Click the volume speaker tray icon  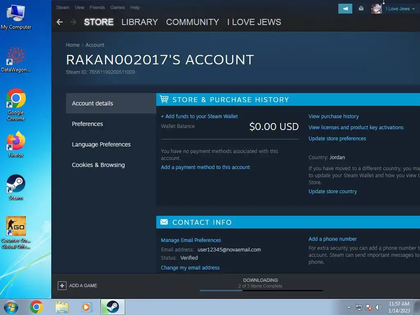(379, 307)
